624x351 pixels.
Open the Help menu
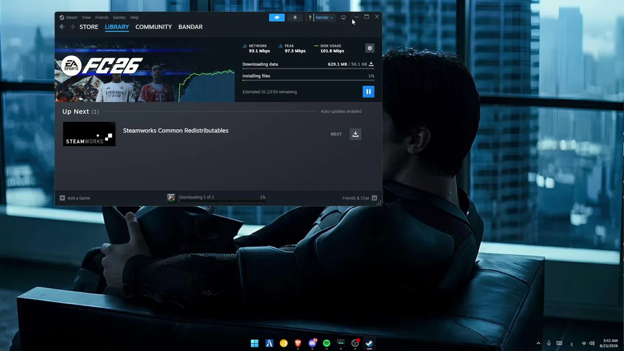135,18
